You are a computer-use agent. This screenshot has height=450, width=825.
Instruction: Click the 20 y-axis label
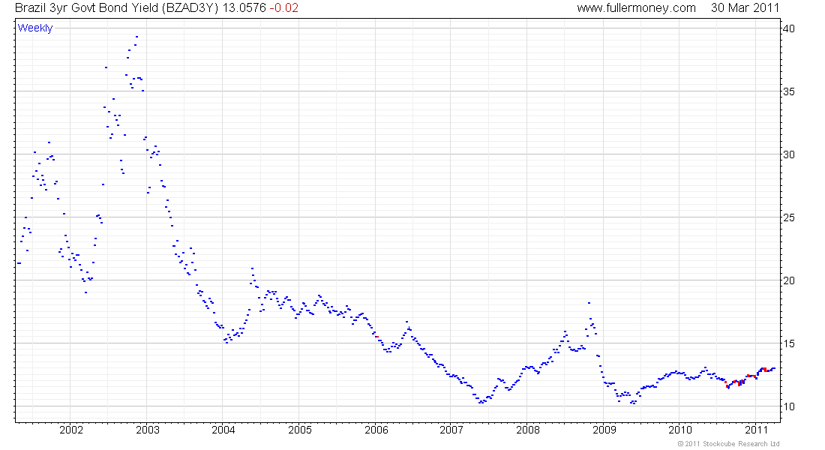pos(789,280)
